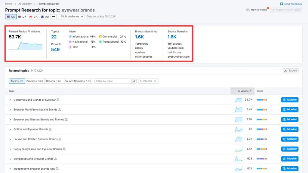This screenshot has width=308, height=173.
Task: Open AI Visibility breadcrumb link
Action: click(x=25, y=4)
